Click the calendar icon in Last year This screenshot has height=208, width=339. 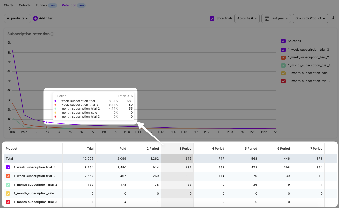267,18
